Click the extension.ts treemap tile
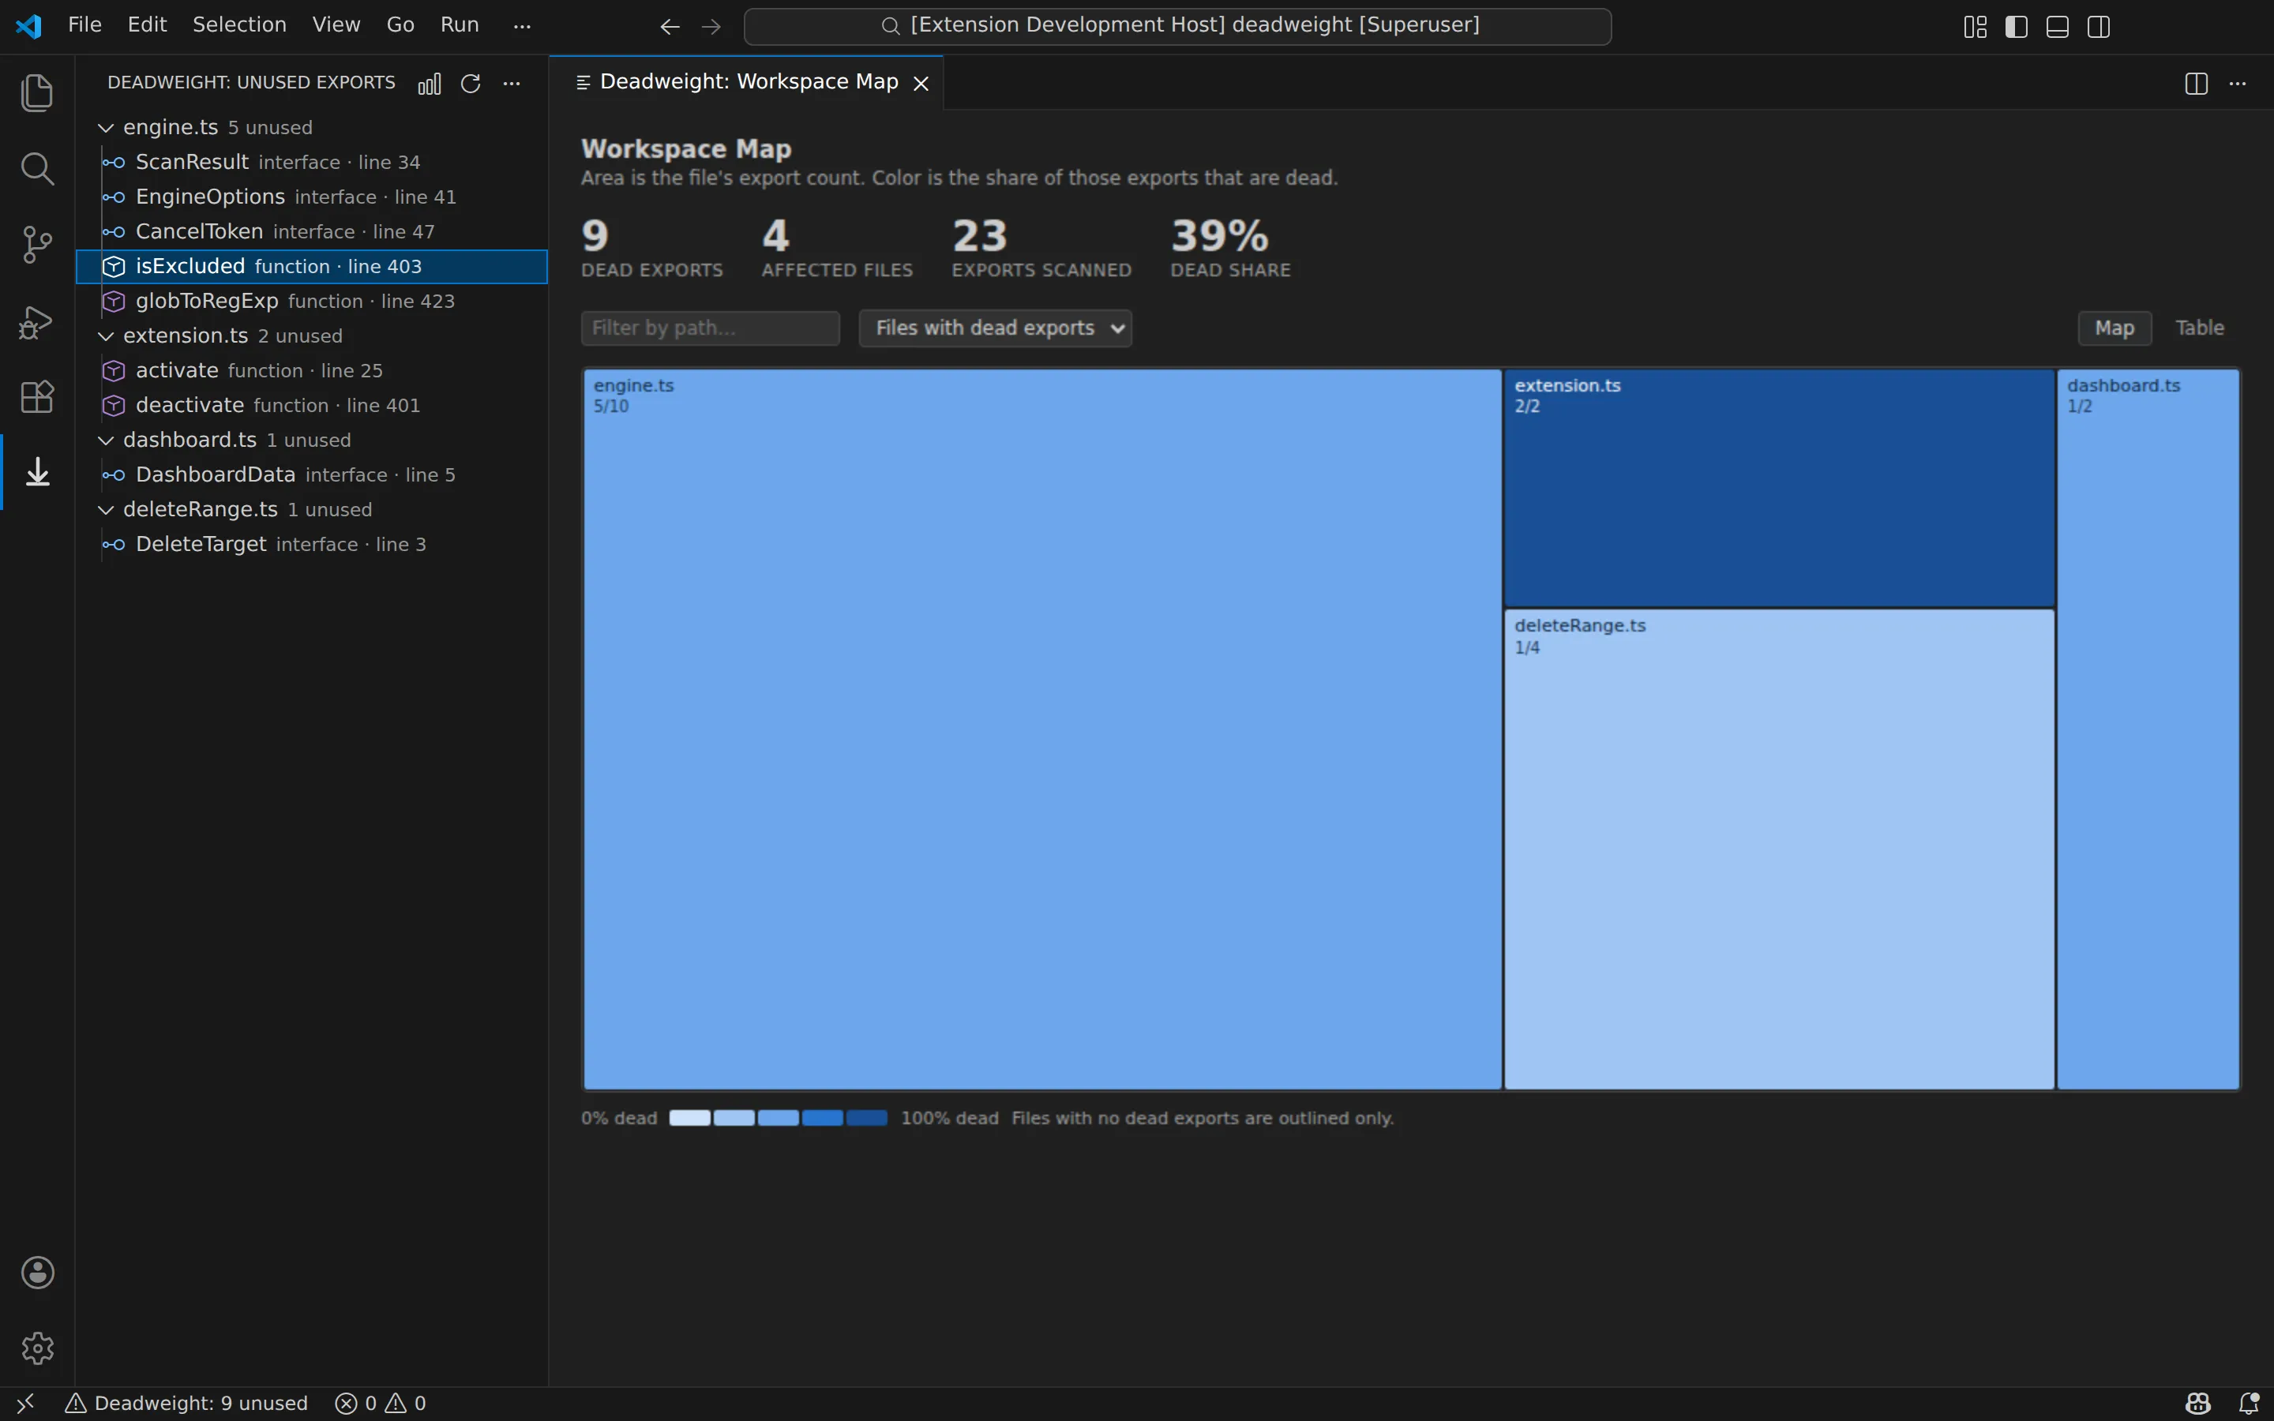2274x1421 pixels. 1779,488
